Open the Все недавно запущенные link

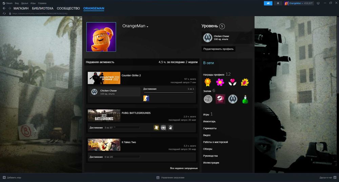tap(184, 168)
